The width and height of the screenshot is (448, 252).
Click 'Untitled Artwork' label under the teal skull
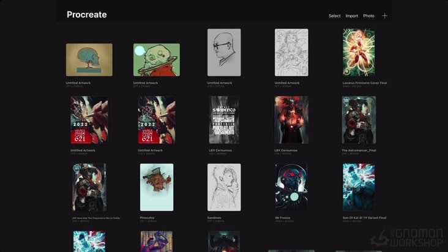point(78,83)
